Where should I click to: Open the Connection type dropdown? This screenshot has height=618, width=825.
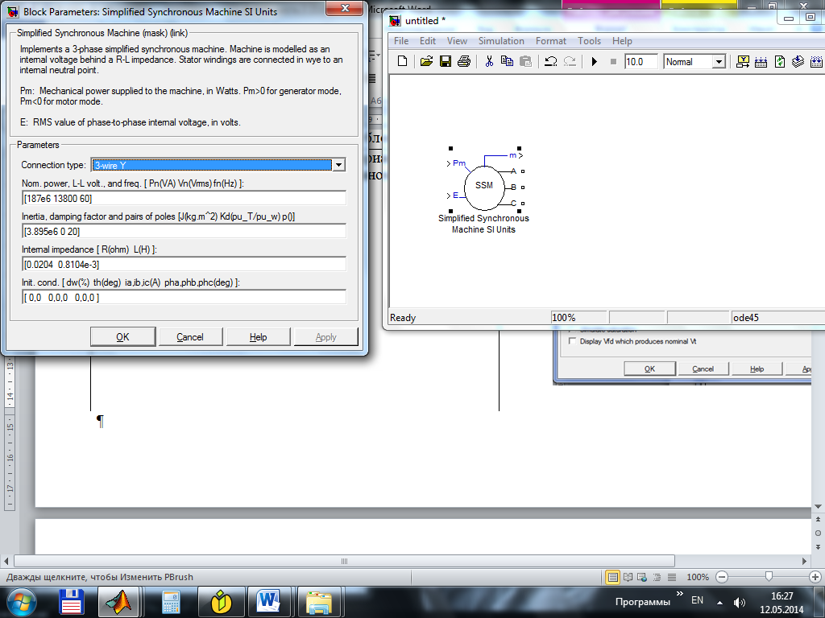click(x=338, y=165)
